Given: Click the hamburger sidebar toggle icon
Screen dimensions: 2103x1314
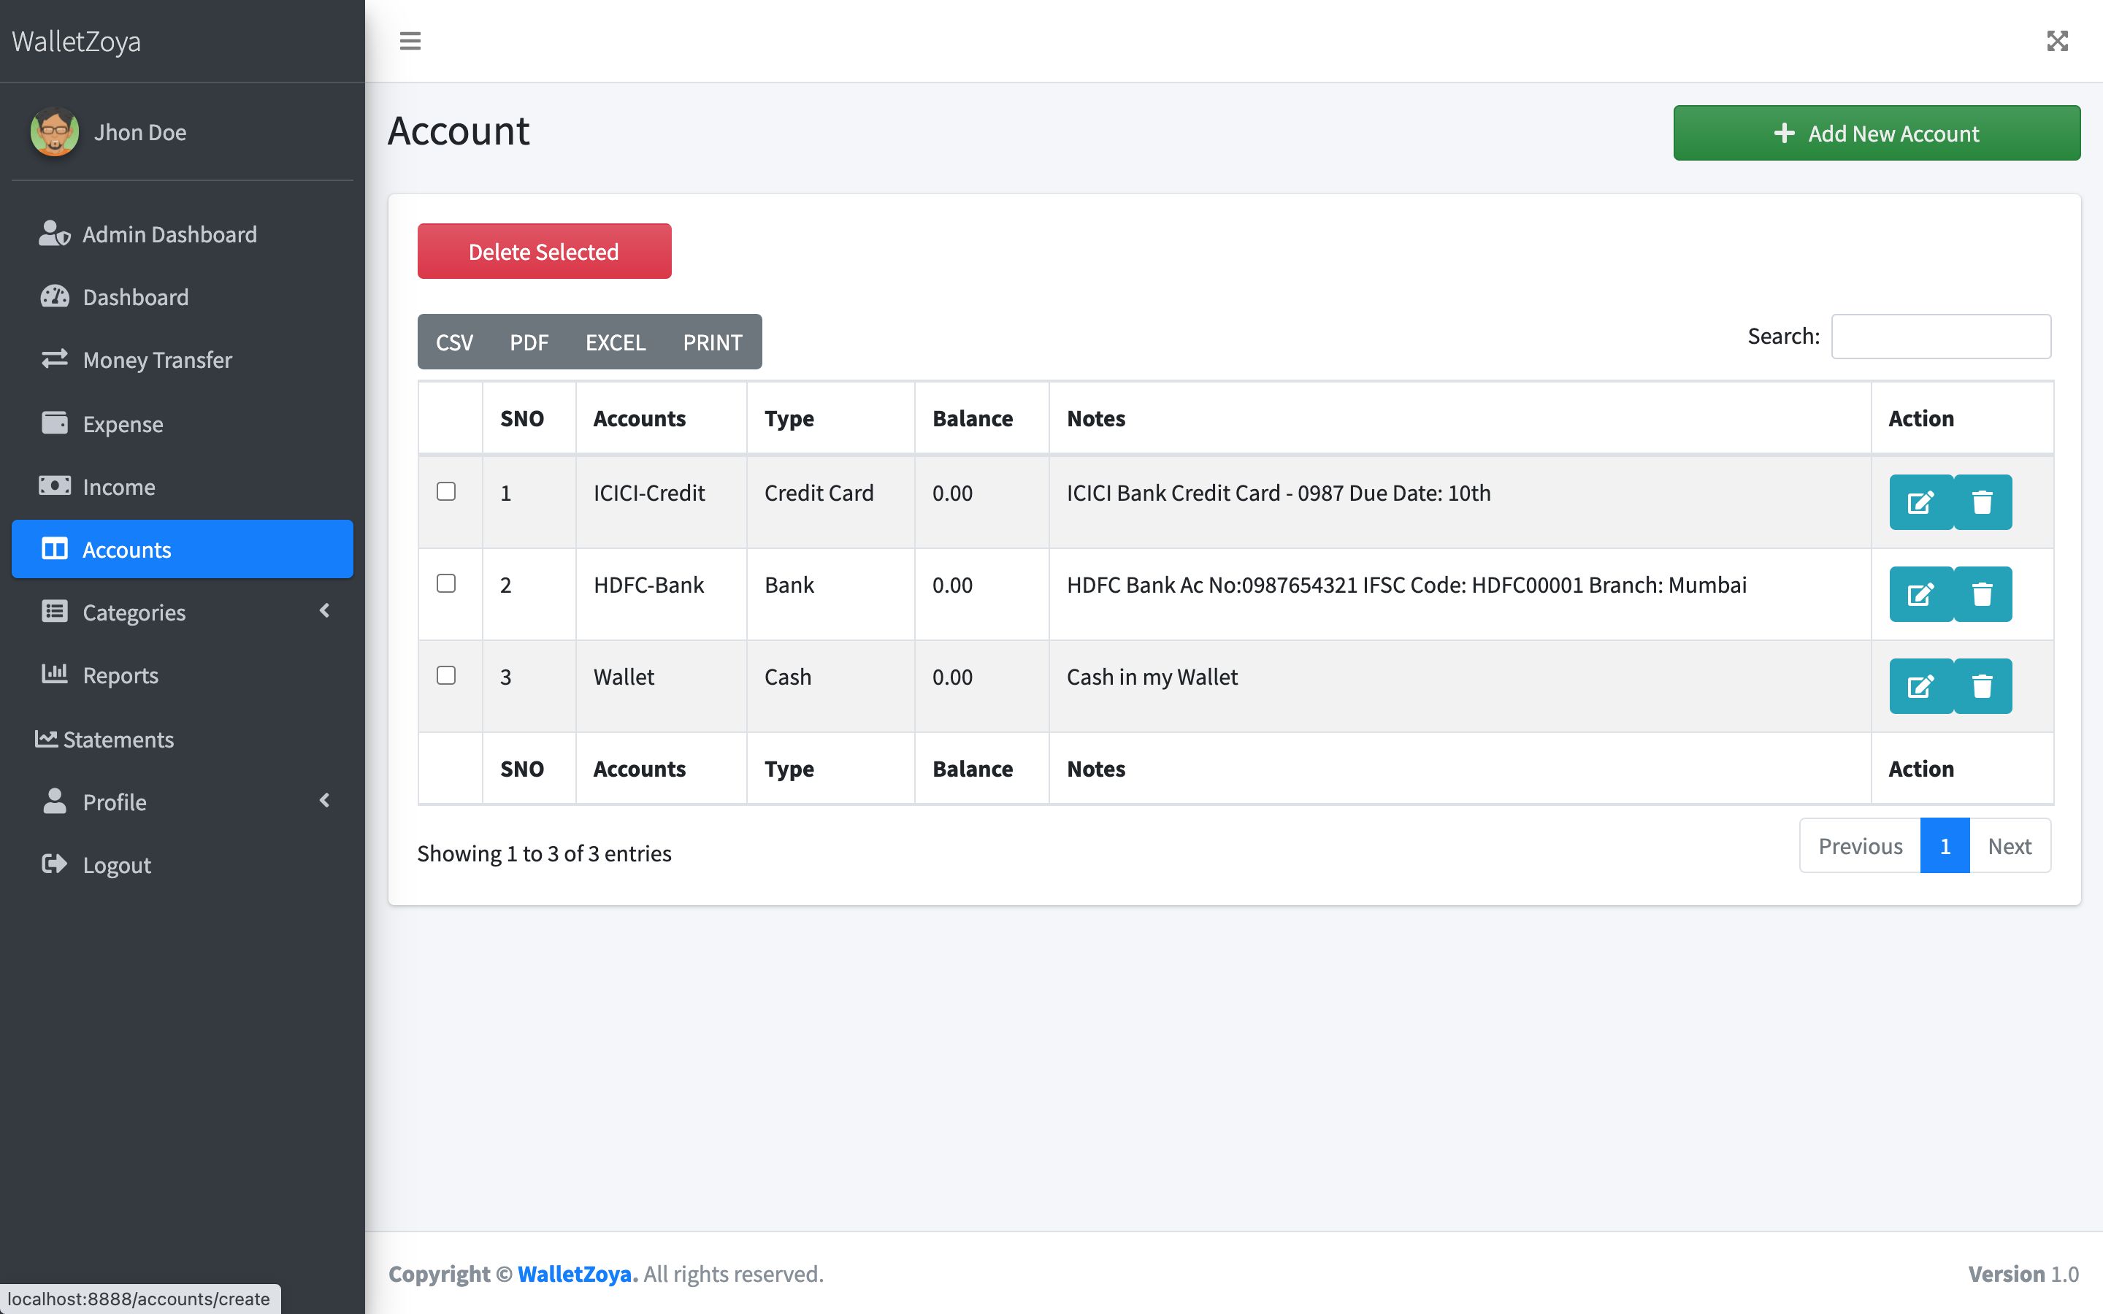Looking at the screenshot, I should tap(410, 41).
